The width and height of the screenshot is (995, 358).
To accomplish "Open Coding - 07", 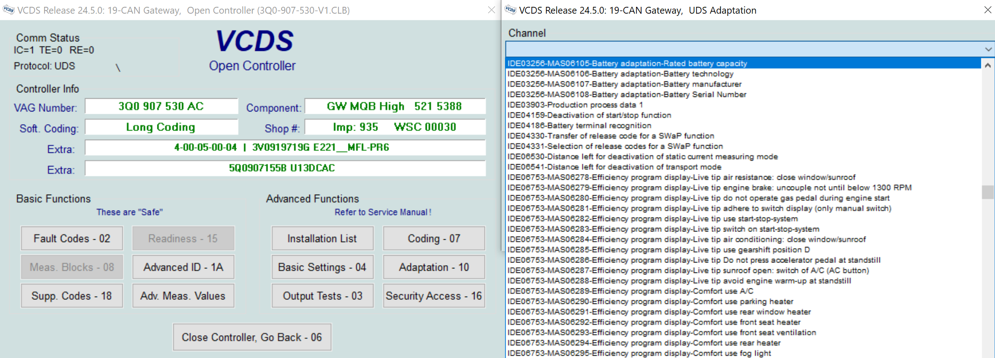I will coord(434,238).
